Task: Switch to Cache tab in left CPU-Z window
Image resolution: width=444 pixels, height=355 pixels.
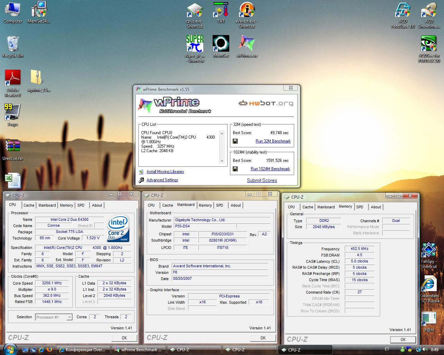Action: click(29, 205)
